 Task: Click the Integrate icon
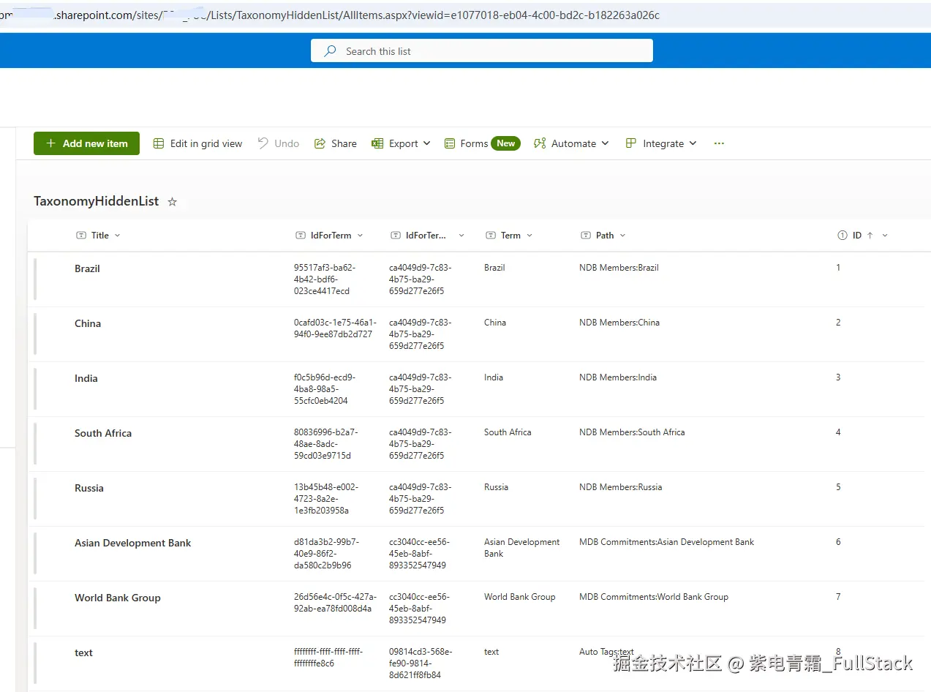[630, 143]
